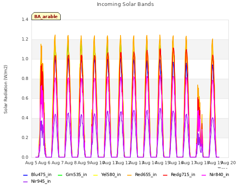Click the Aug 20 x-axis date label

228,163
